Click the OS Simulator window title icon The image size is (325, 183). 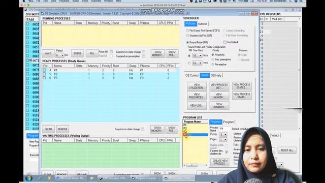42,14
